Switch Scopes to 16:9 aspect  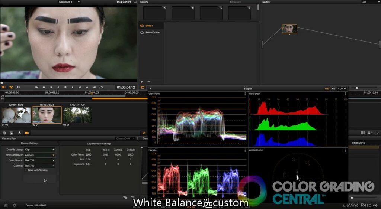point(327,89)
